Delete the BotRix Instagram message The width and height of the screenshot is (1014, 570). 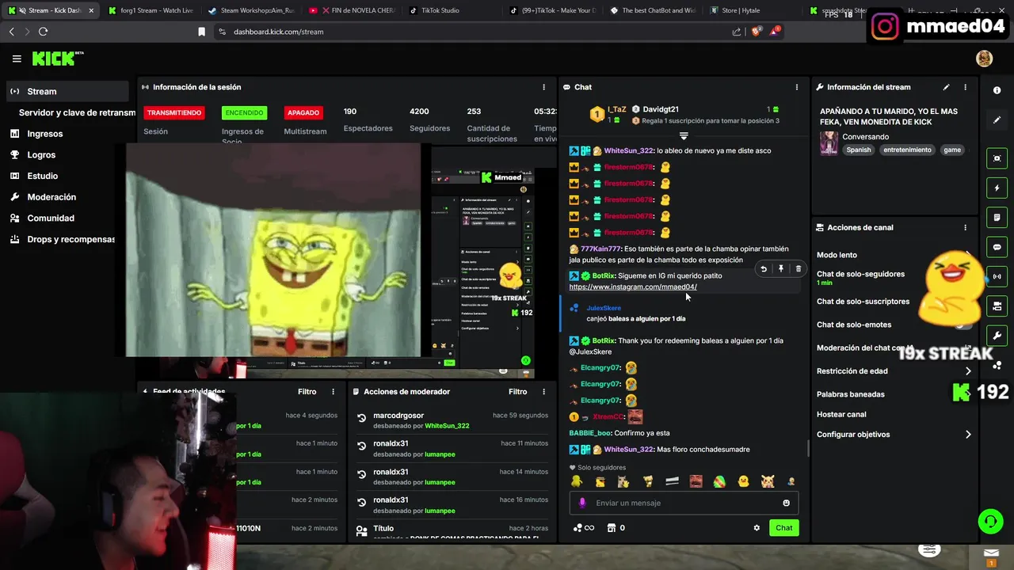(x=798, y=269)
